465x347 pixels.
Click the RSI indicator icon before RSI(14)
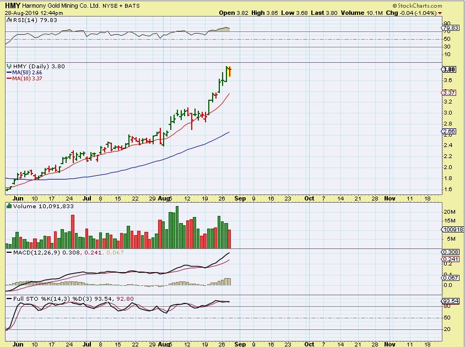point(9,20)
